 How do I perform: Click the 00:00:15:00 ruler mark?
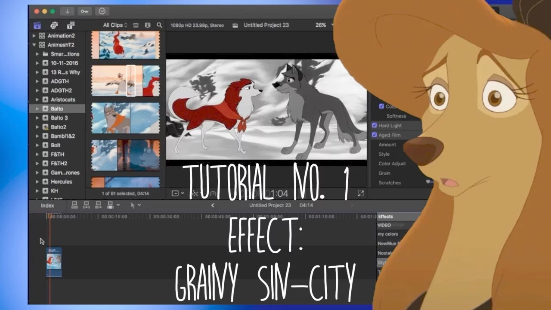point(115,217)
